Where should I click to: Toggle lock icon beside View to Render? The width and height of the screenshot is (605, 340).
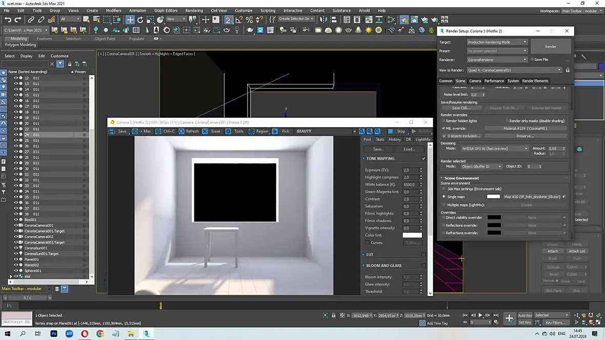568,70
